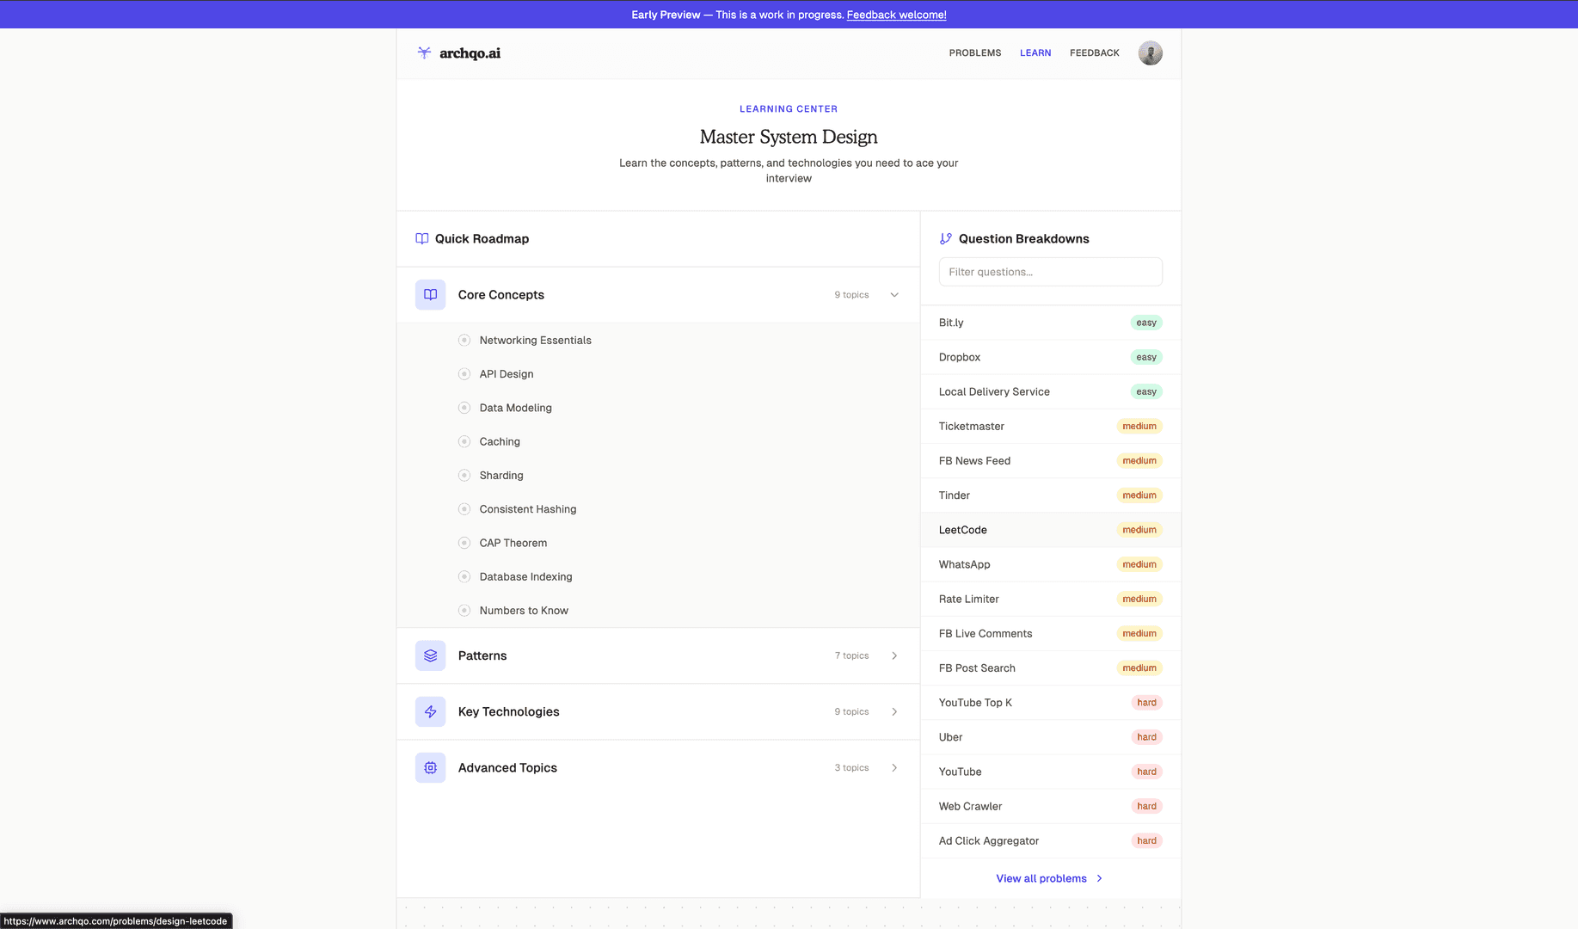Open the WhatsApp question breakdown
This screenshot has width=1578, height=929.
point(1050,564)
